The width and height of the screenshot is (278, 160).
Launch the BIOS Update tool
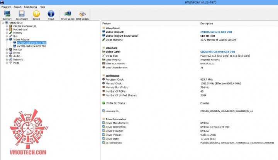tap(82, 14)
